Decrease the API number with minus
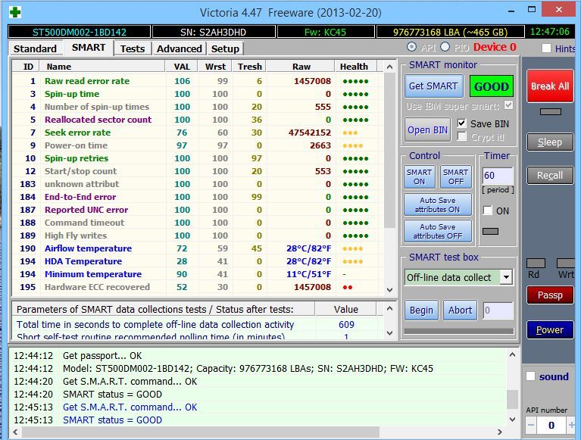 coord(530,425)
